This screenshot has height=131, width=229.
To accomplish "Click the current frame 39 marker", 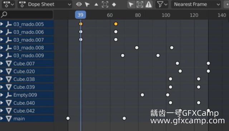I will (x=81, y=15).
